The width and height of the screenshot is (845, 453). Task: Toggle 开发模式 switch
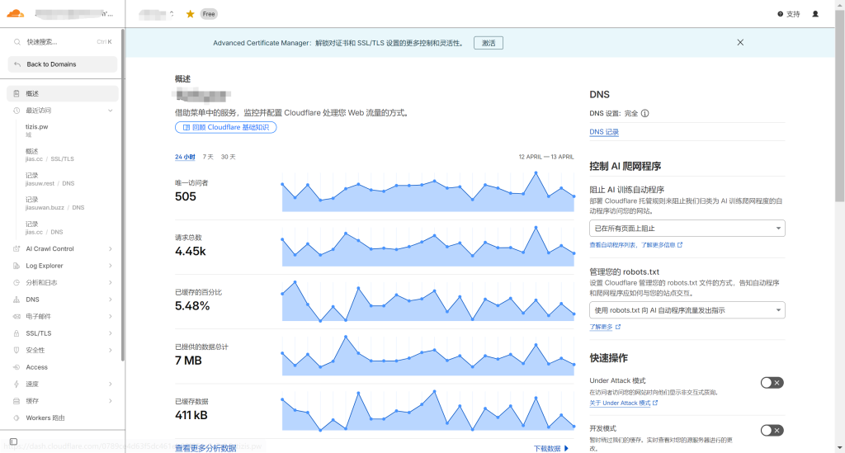coord(772,431)
